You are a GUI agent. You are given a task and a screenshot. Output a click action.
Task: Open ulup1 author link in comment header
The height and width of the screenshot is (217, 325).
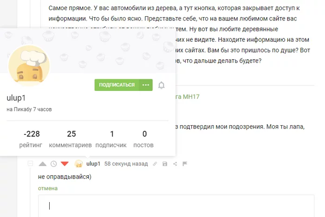(x=93, y=164)
